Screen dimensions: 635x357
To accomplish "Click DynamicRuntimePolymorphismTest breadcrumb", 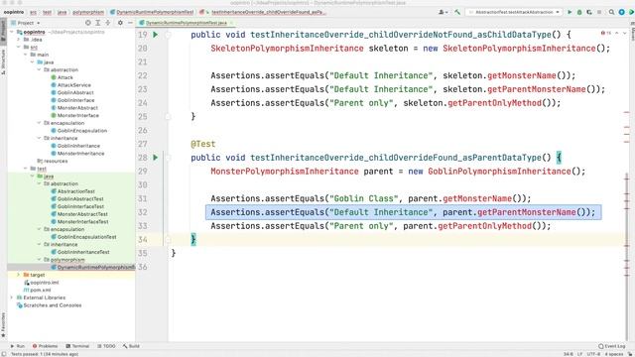I will (x=152, y=12).
